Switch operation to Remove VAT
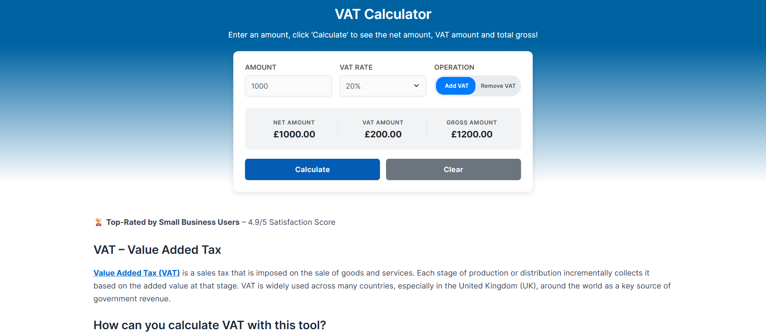 point(498,86)
